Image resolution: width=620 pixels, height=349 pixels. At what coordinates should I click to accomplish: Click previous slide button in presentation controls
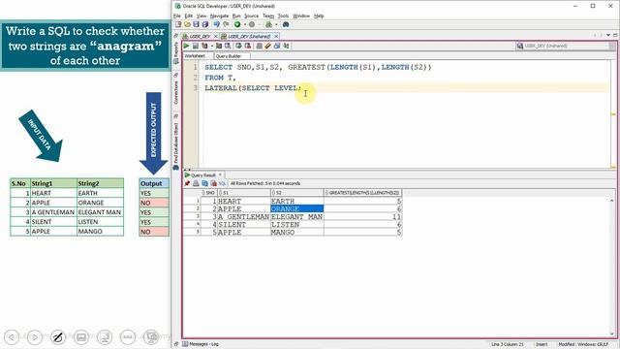point(12,337)
